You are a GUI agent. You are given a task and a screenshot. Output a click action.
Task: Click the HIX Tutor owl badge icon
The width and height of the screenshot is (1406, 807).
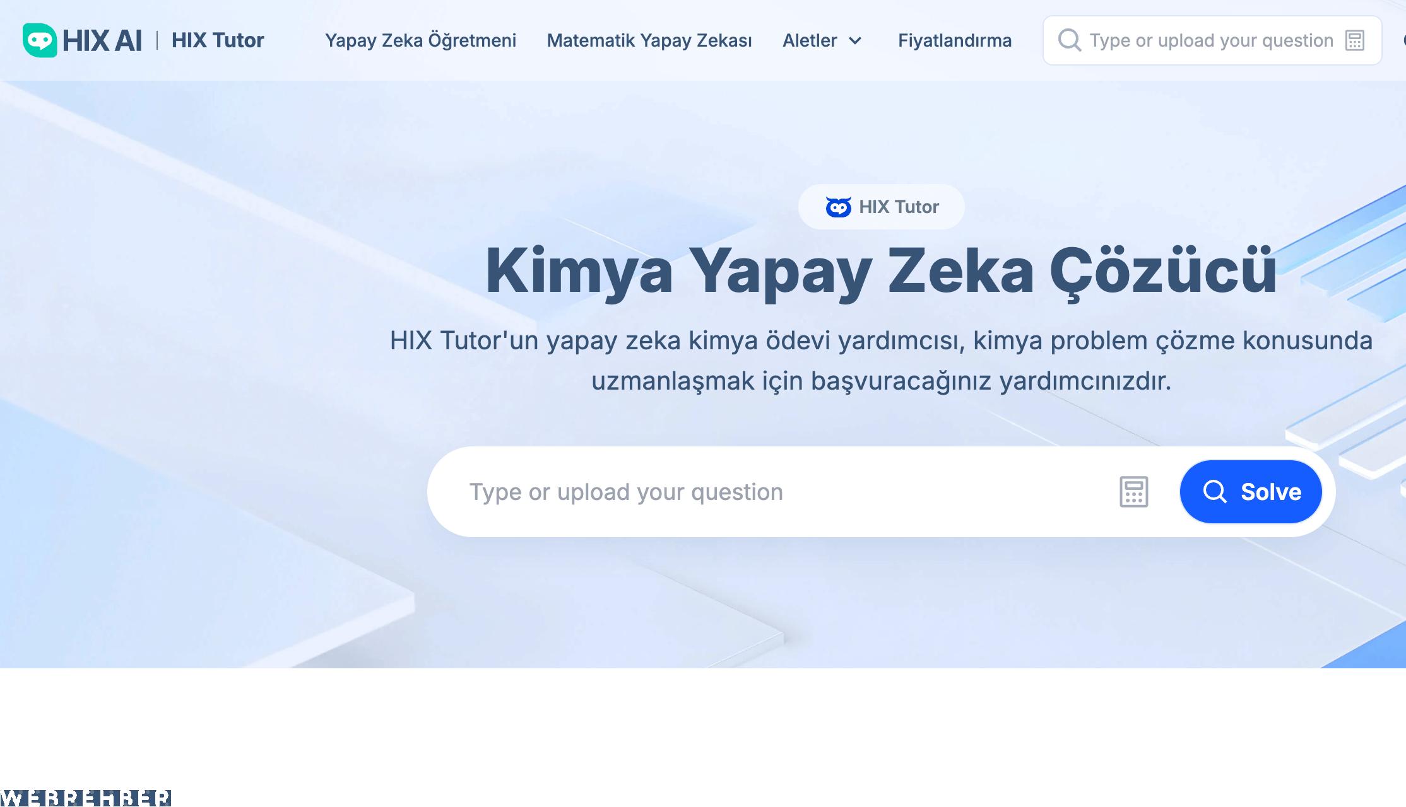coord(839,207)
